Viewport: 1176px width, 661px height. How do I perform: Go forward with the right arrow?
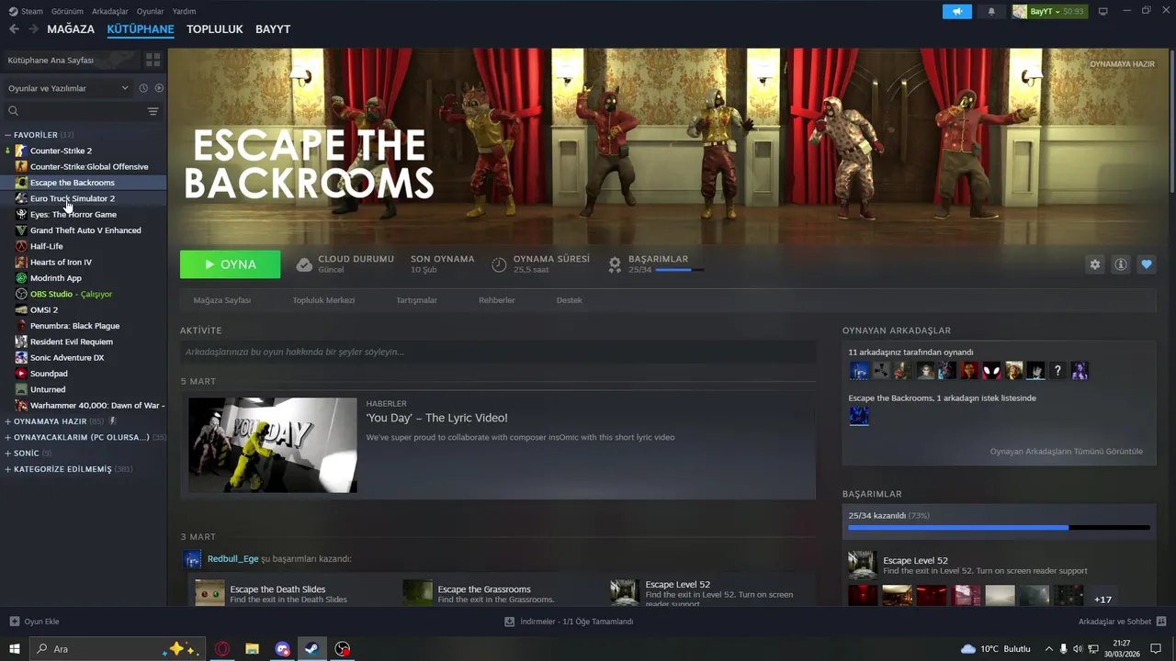click(x=33, y=29)
